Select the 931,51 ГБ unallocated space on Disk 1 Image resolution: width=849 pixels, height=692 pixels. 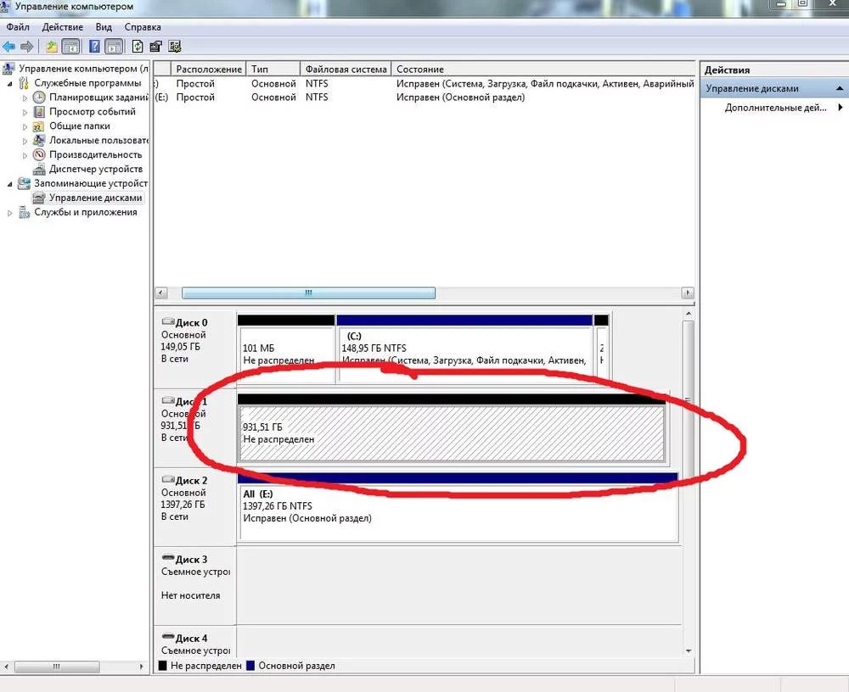click(x=452, y=427)
